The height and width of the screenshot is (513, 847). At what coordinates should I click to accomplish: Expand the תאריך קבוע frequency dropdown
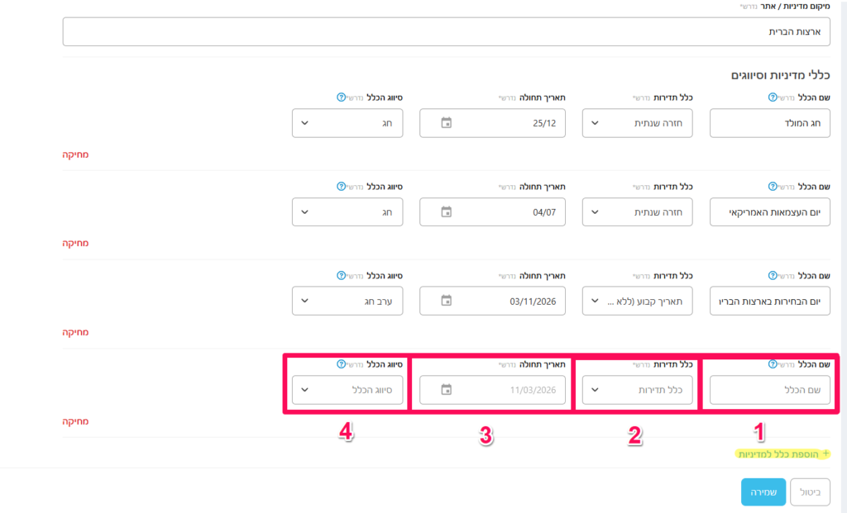click(x=637, y=302)
